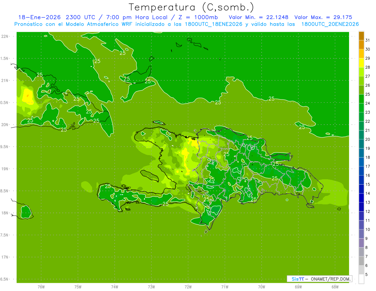Click the yellow legend band between 28 and 29
Screen dimensions: 376x291
pos(361,63)
